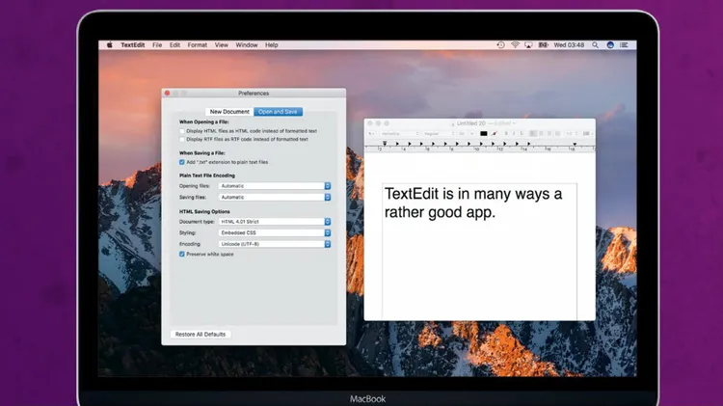Open the Time Machine menu bar icon
The width and height of the screenshot is (723, 406).
pos(500,45)
